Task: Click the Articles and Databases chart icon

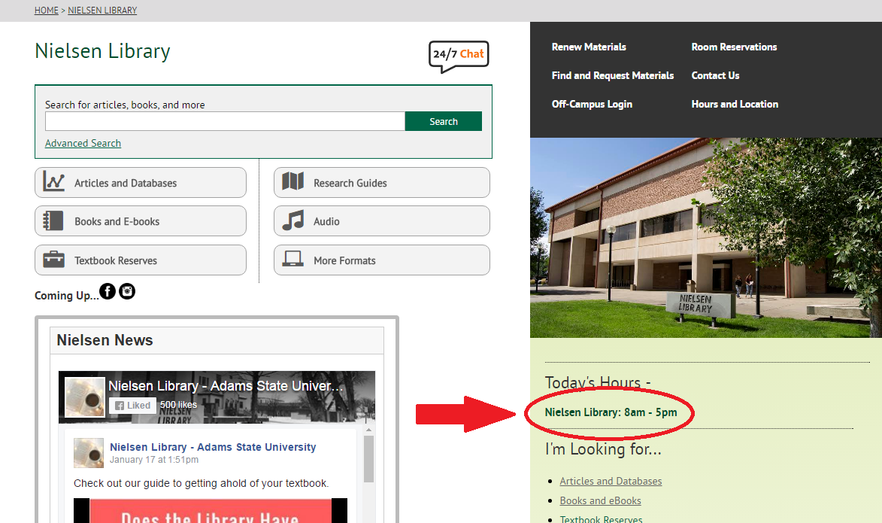Action: coord(54,182)
